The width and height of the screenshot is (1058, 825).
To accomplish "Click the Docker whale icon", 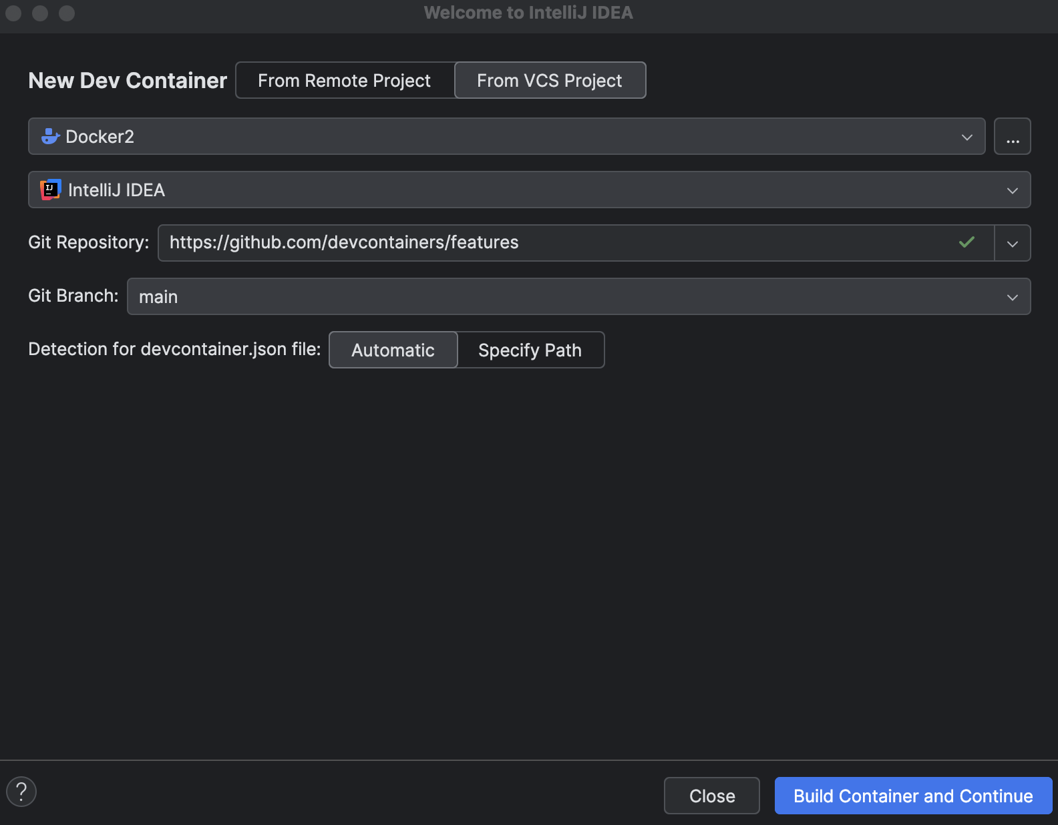I will coord(50,137).
